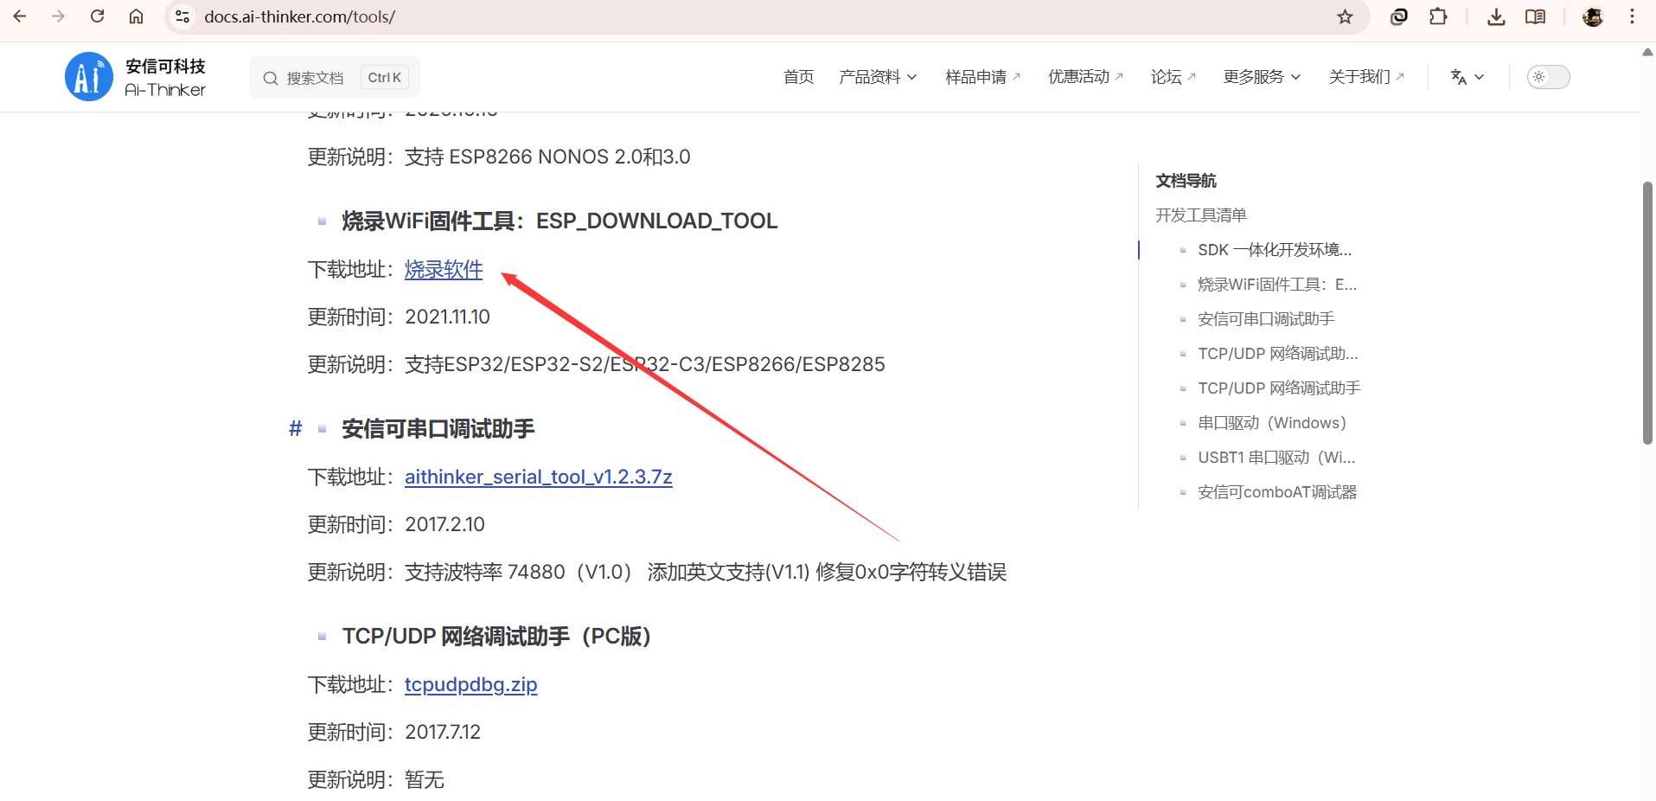Screen dimensions: 1656x801
Task: Jump to truncated TCP/UDP 网络调试助... sidebar entry
Action: pyautogui.click(x=1278, y=354)
